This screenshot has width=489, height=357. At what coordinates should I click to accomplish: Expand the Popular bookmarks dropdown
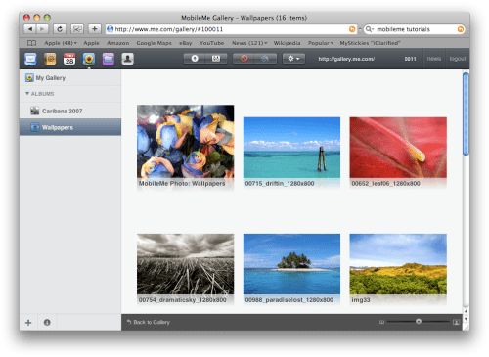pos(321,43)
